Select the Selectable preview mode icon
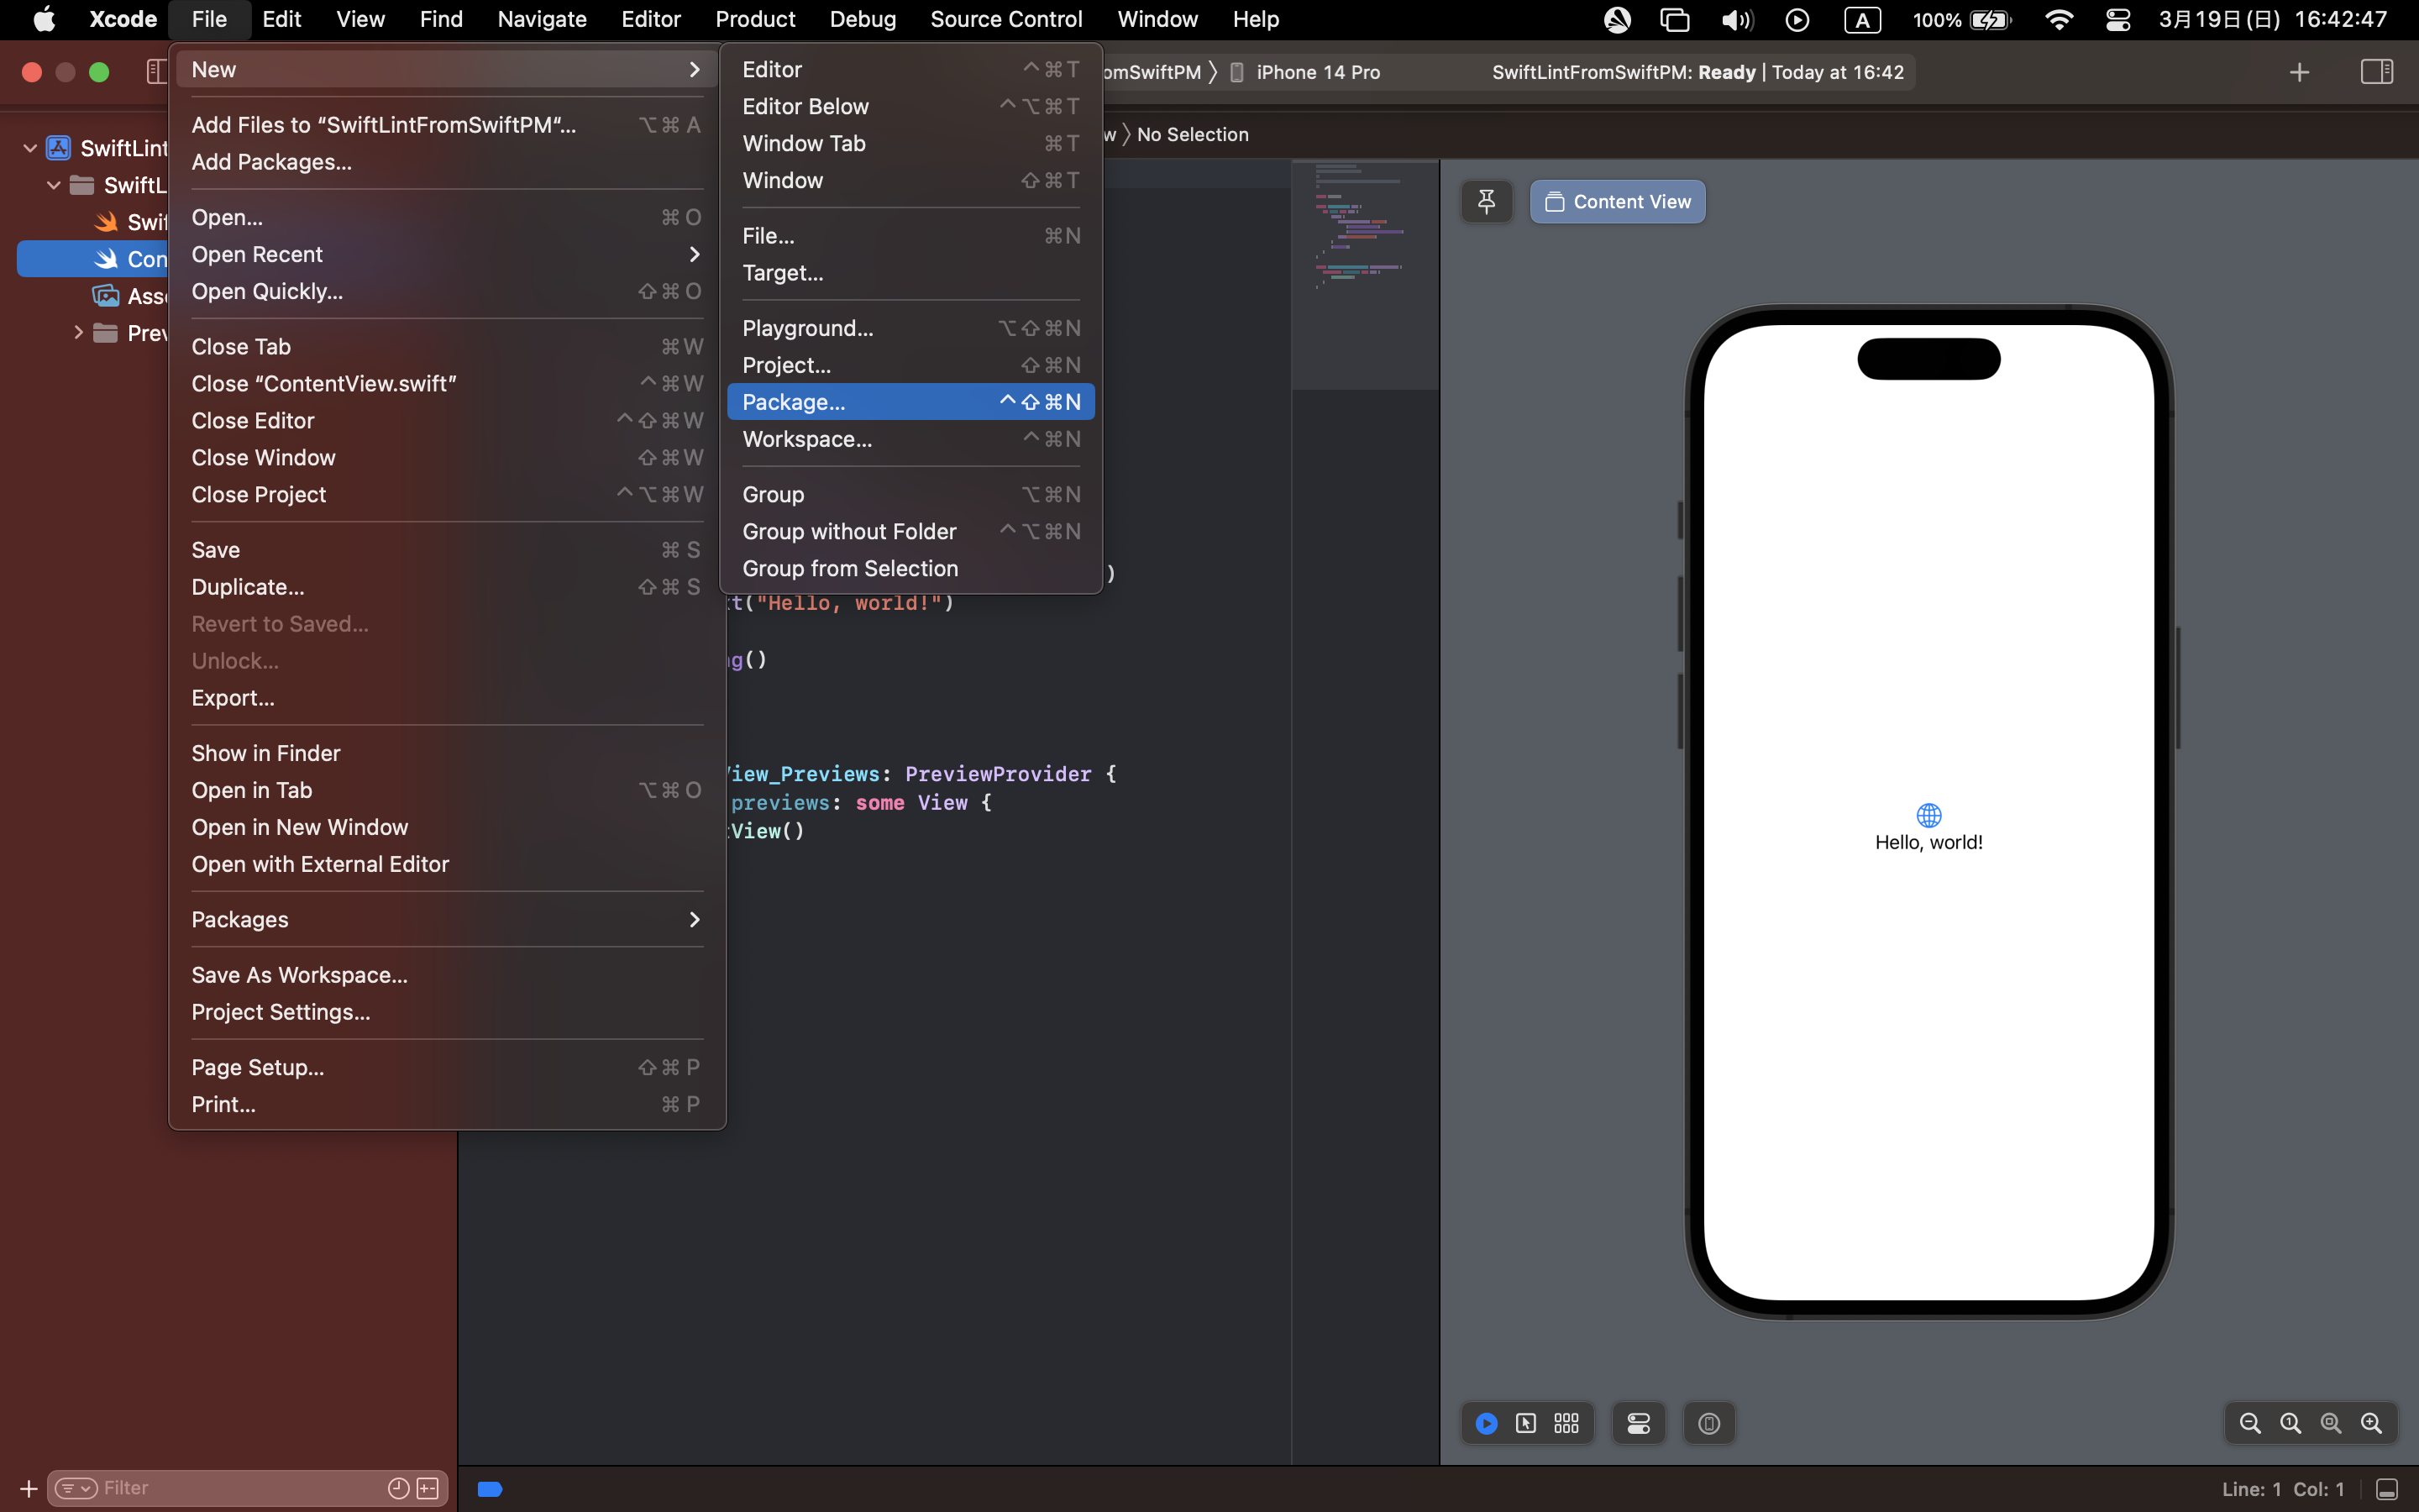Image resolution: width=2419 pixels, height=1512 pixels. (x=1525, y=1423)
